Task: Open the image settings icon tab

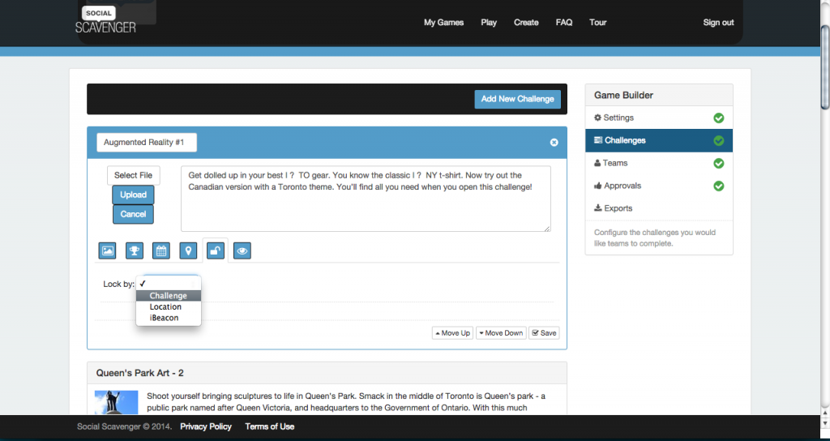Action: click(108, 250)
